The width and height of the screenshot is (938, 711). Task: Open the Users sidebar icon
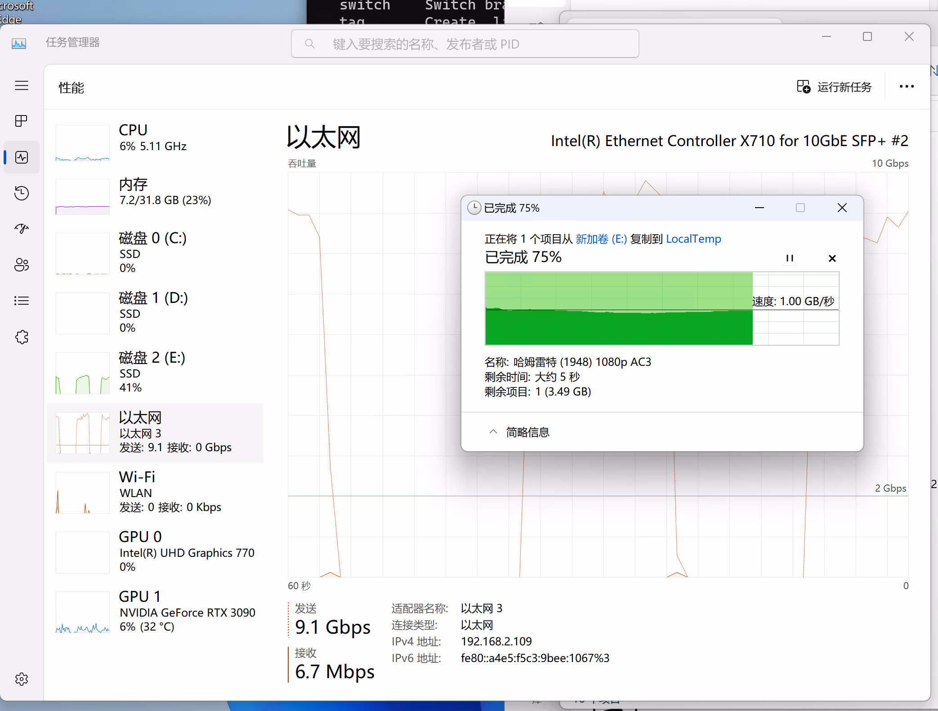click(21, 265)
